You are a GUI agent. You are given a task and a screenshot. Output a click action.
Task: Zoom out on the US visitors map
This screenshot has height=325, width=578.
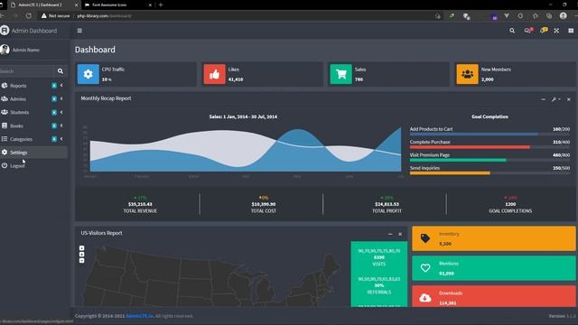coord(82,261)
